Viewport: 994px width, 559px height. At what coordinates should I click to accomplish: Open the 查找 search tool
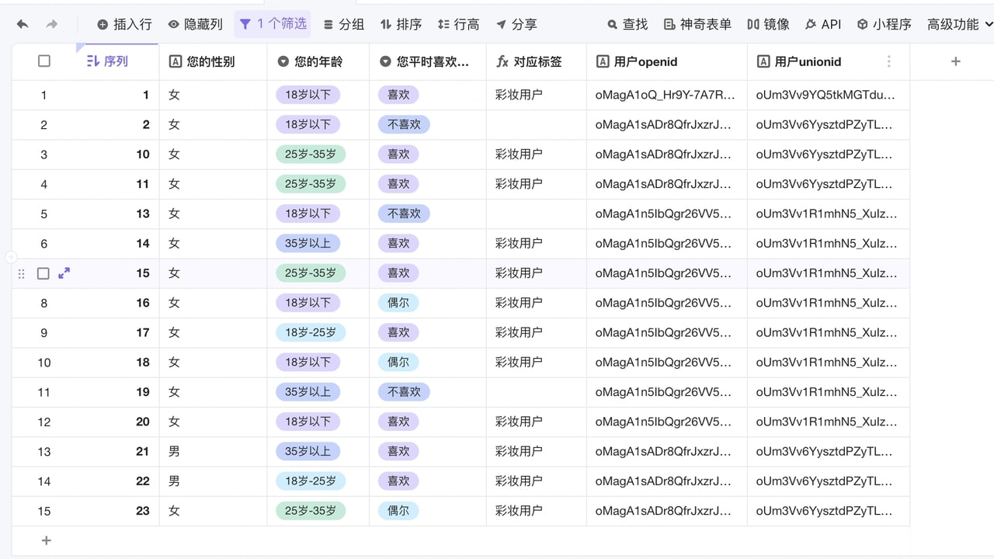[x=627, y=24]
